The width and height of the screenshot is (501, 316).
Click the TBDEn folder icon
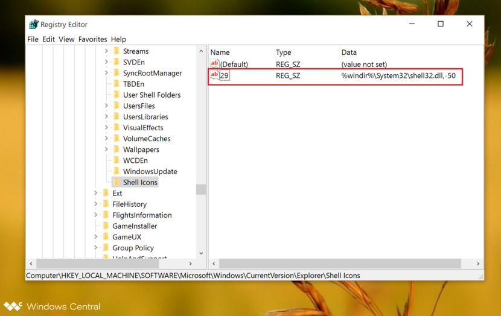click(x=116, y=84)
